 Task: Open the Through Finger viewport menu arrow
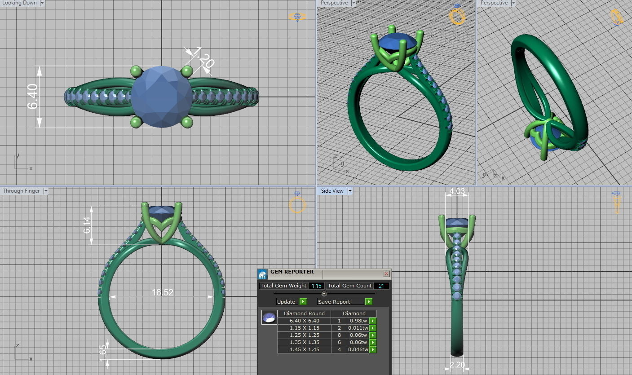pyautogui.click(x=45, y=191)
